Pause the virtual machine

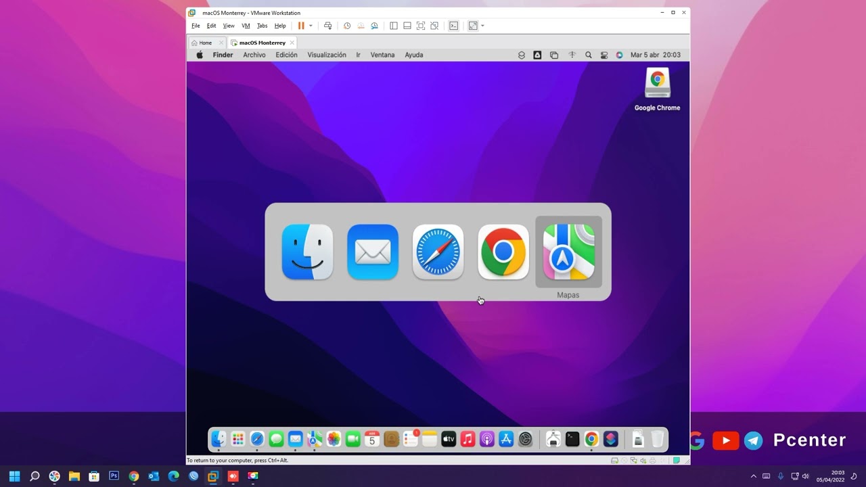tap(301, 26)
